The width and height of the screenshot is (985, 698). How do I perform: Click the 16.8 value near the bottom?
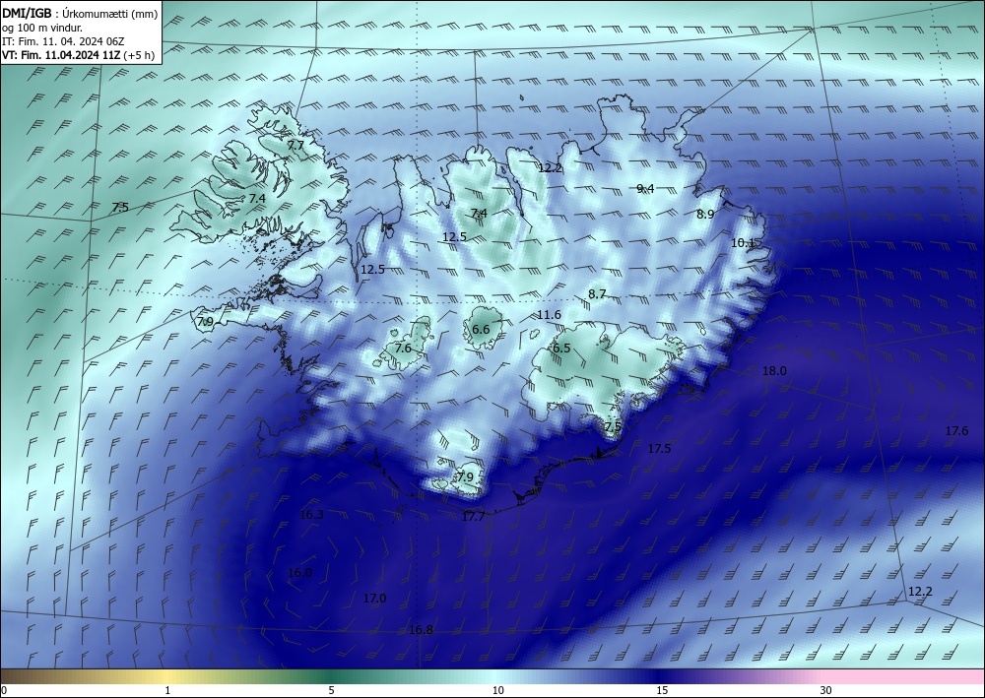tap(421, 630)
